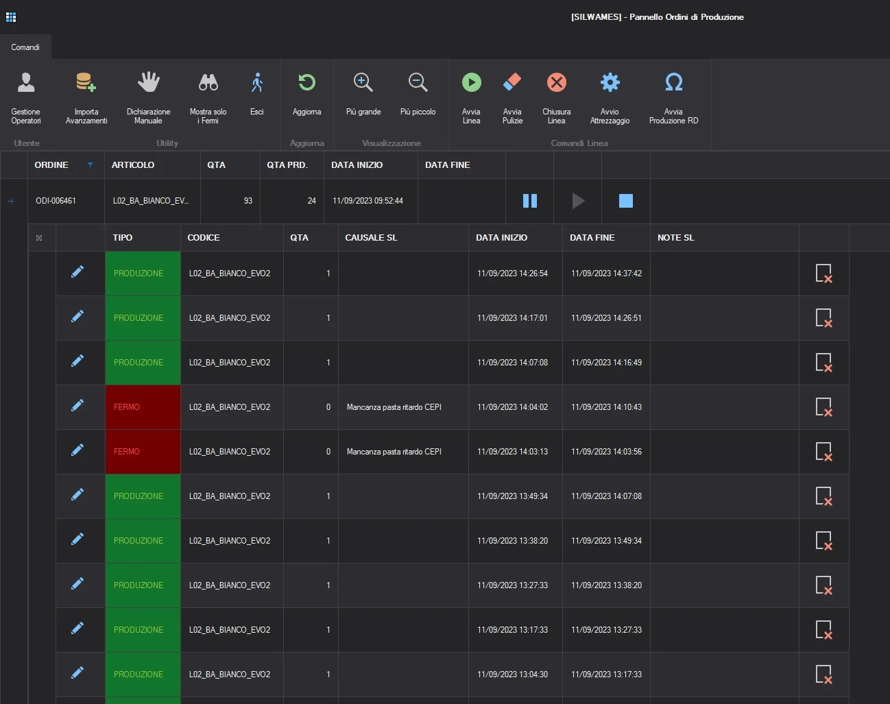The height and width of the screenshot is (704, 890).
Task: Edit PRODUZIONE row started 13:04:30
Action: click(x=77, y=673)
